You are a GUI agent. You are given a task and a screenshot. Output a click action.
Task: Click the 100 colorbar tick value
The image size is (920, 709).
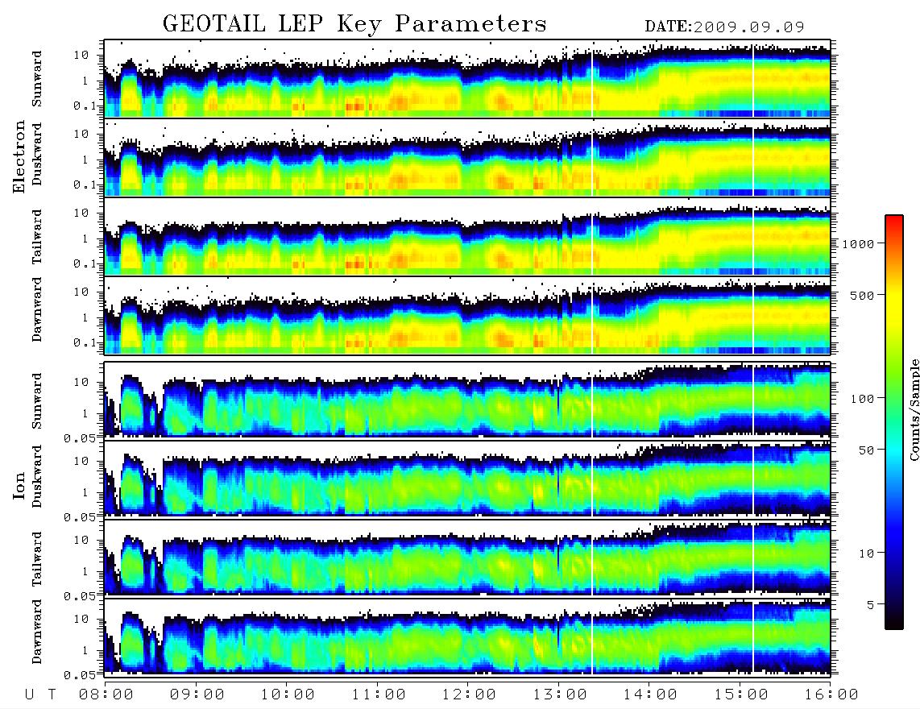pos(862,399)
